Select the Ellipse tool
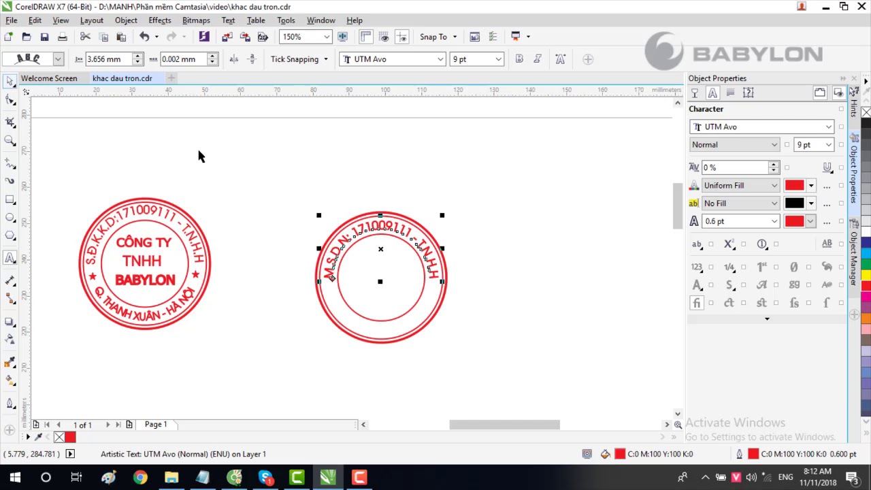Viewport: 871px width, 490px height. coord(10,218)
